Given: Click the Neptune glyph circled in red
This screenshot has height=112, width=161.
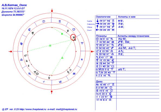Looking at the screenshot, I should pos(74,37).
